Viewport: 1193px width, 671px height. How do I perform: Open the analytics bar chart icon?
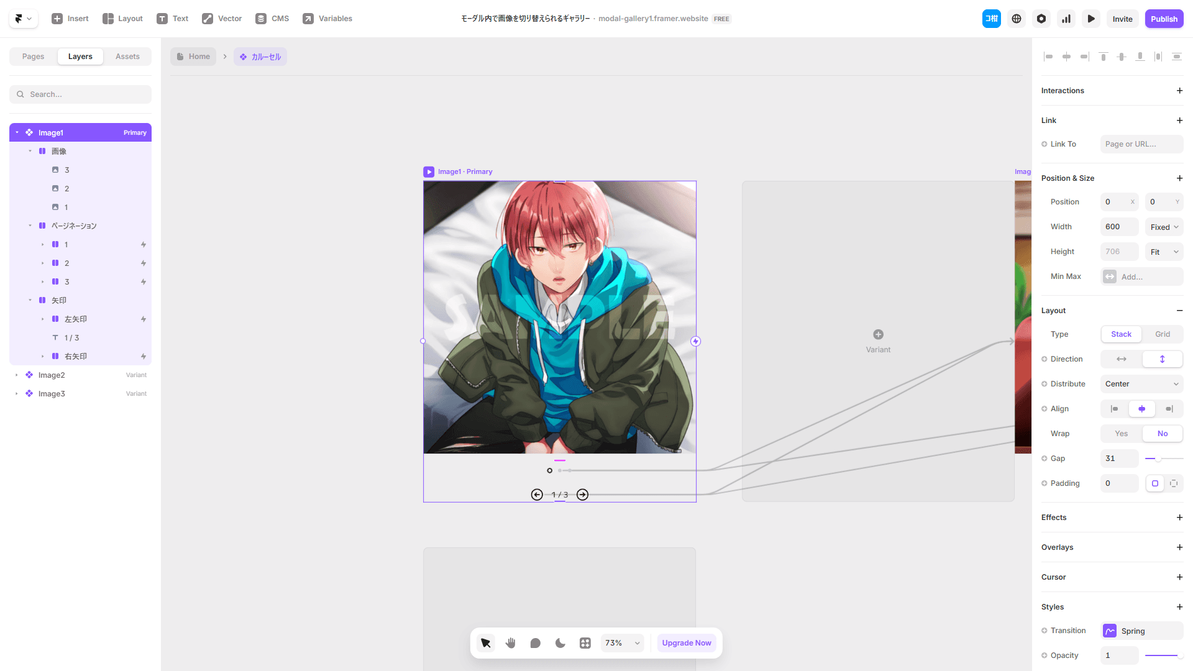click(x=1066, y=19)
